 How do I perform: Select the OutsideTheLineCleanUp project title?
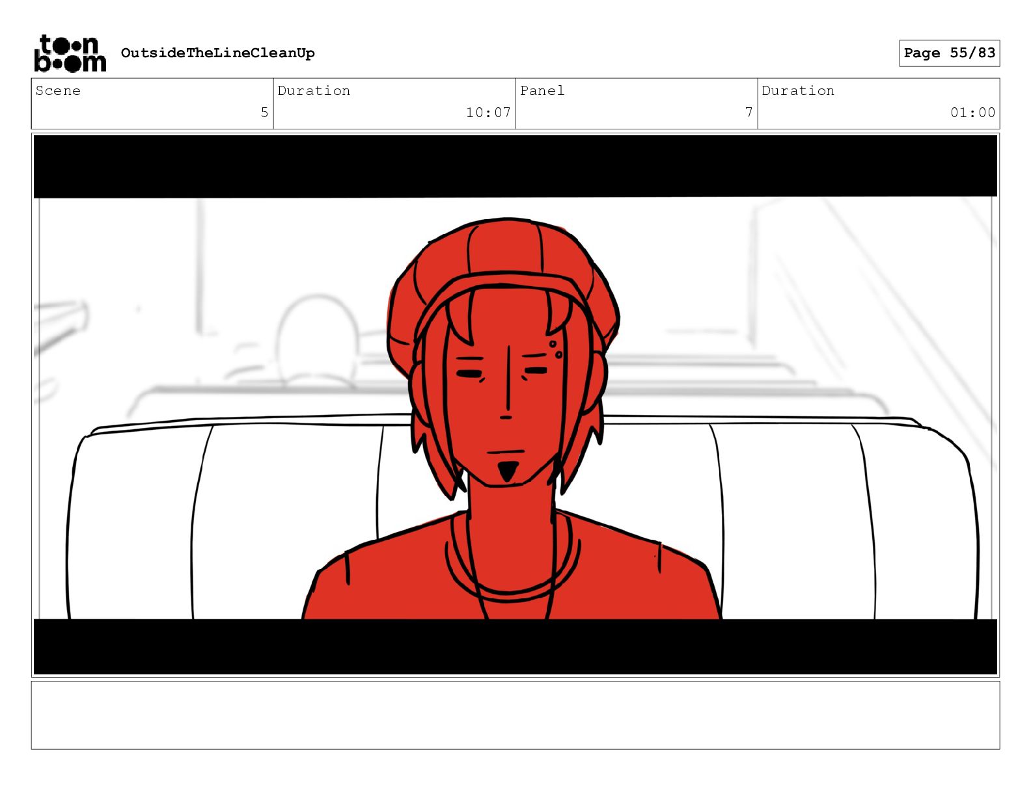pos(217,53)
